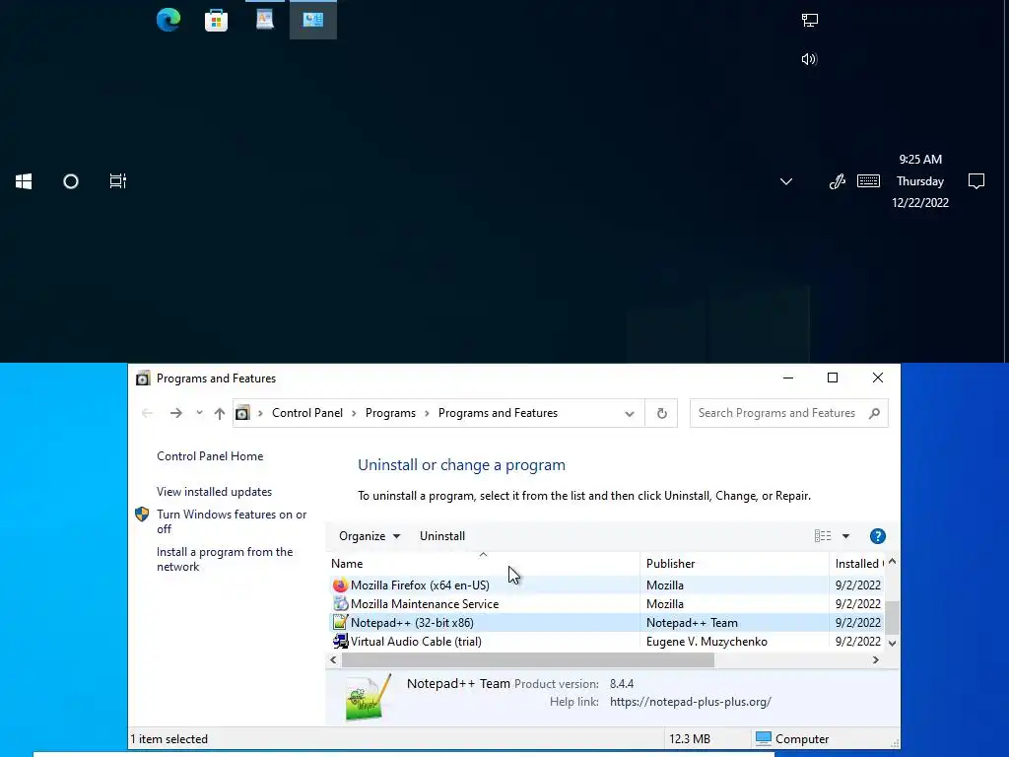Screen dimensions: 1009x757
Task: Click the large Notepad++ details icon
Action: [x=369, y=697]
